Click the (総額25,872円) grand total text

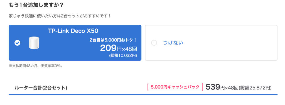(x=255, y=88)
